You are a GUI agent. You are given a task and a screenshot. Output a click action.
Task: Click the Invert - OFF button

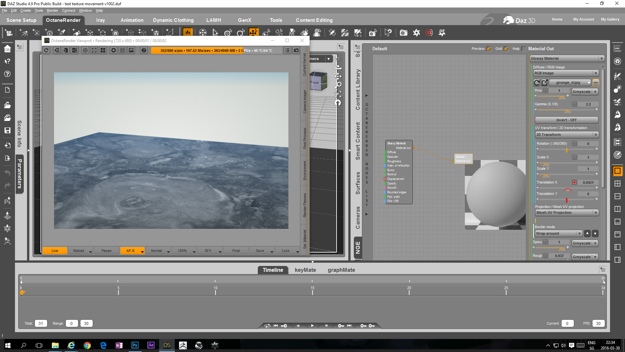tap(566, 120)
